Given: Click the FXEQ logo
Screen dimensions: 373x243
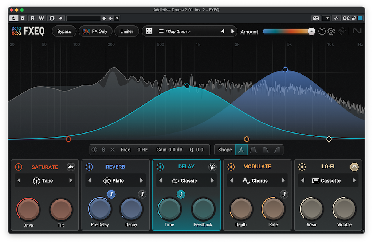Looking at the screenshot, I should tap(28, 31).
